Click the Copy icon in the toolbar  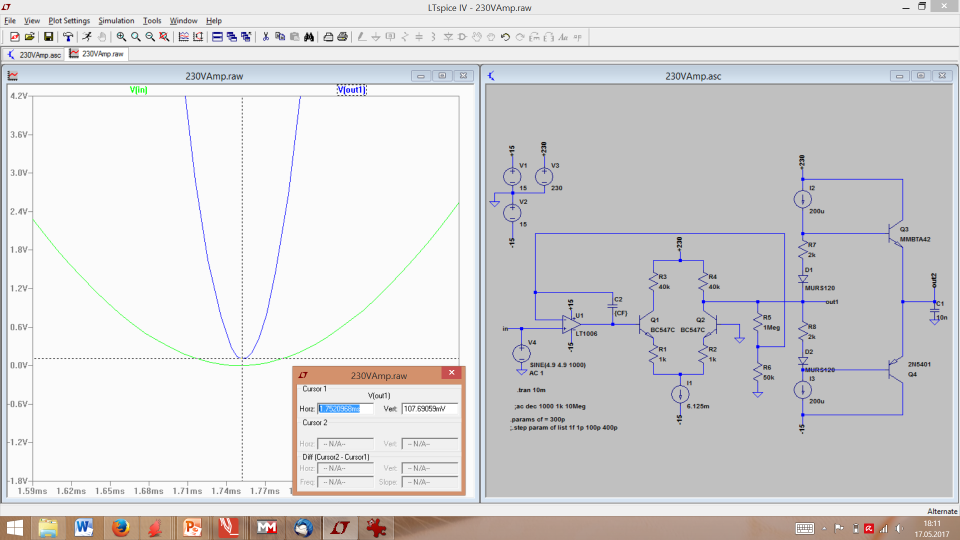(280, 36)
